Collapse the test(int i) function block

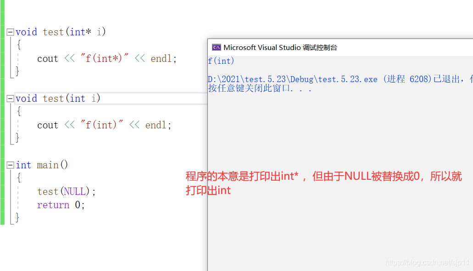pyautogui.click(x=10, y=99)
